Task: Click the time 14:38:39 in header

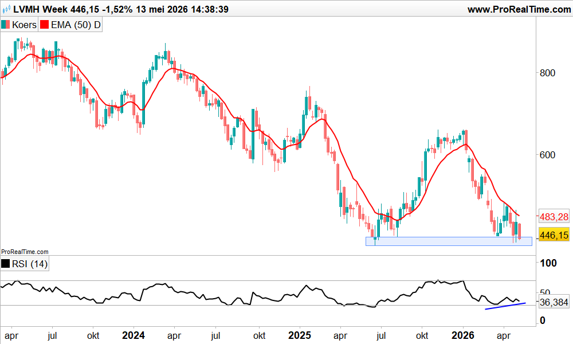Action: (x=210, y=10)
